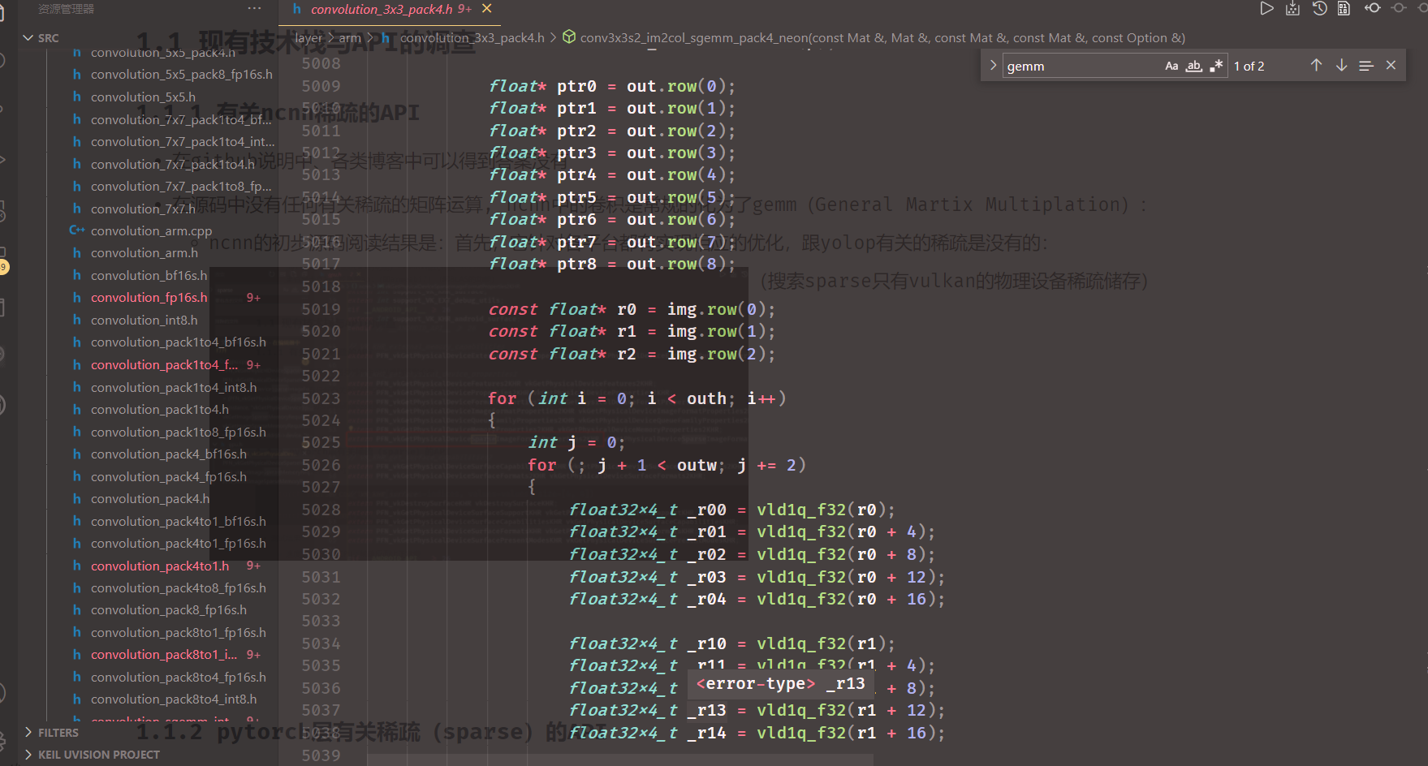The height and width of the screenshot is (766, 1428).
Task: Expand replace field in find widget
Action: click(x=992, y=66)
